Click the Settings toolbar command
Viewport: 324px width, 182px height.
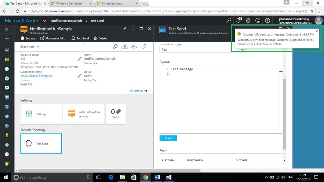tap(28, 38)
